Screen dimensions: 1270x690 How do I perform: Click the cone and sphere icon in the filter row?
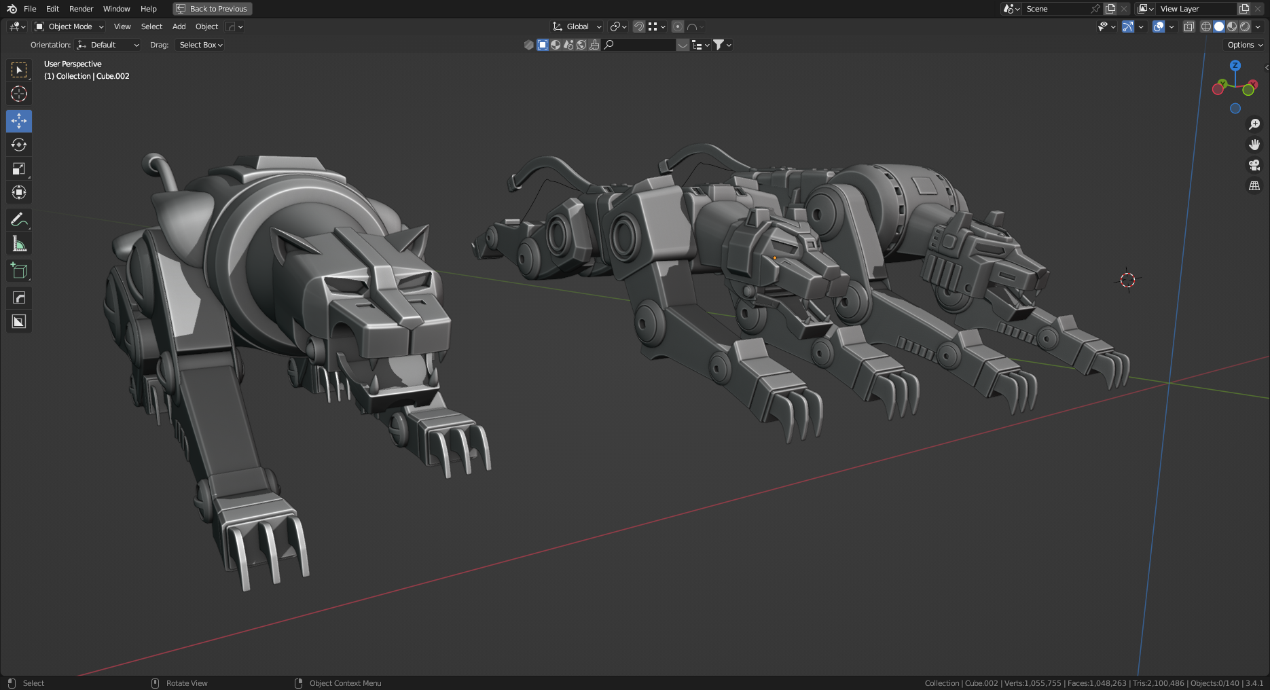(x=568, y=45)
